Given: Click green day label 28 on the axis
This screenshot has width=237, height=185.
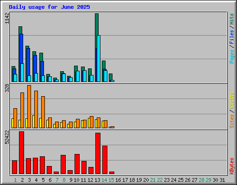Looking at the screenshot, I should [x=201, y=180].
